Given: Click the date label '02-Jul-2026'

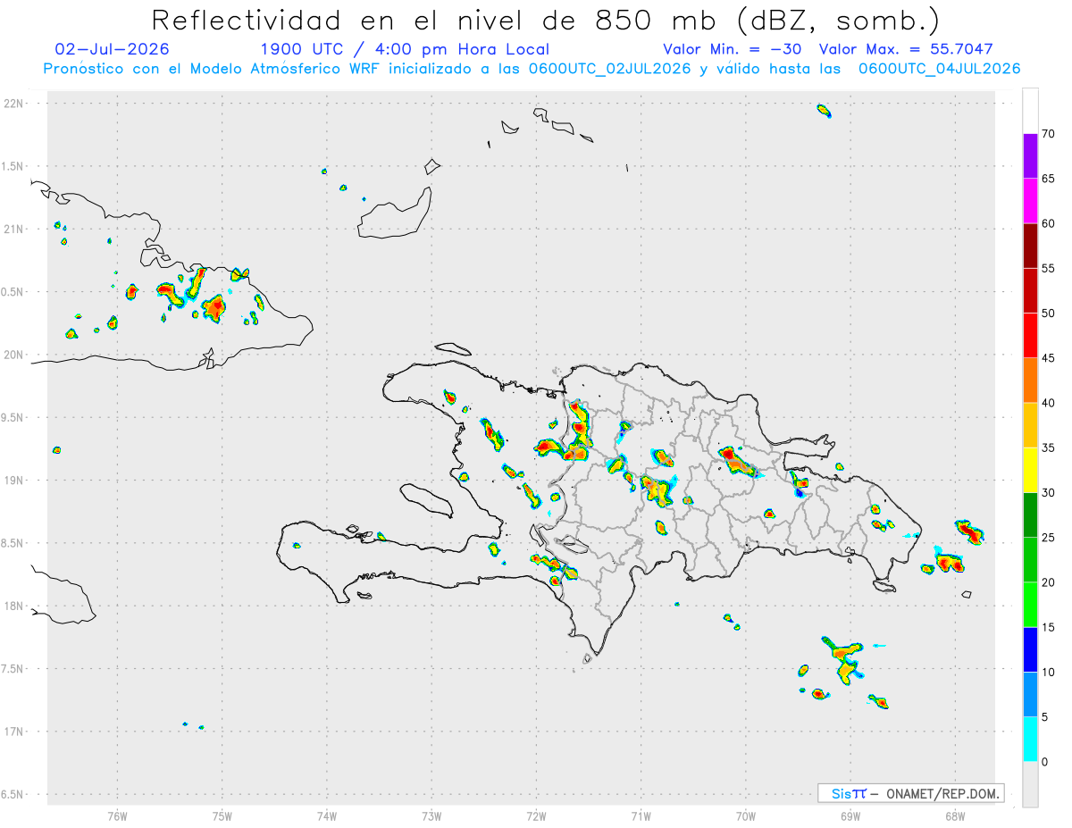Looking at the screenshot, I should tap(112, 49).
